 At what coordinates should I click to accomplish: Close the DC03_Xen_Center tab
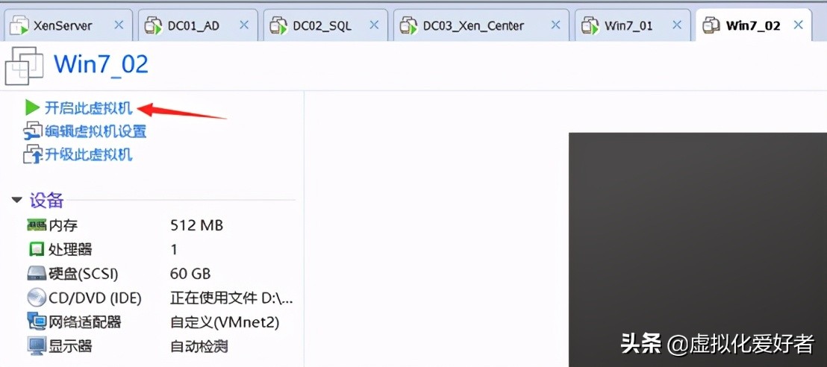click(555, 25)
